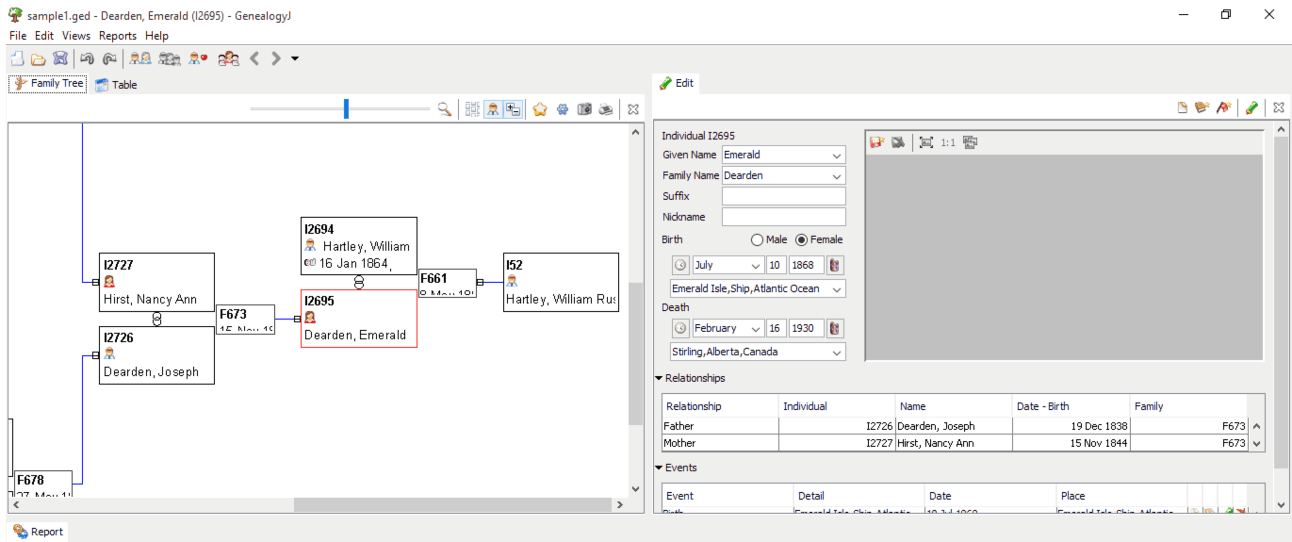Switch to the Table tab
This screenshot has height=542, width=1292.
[116, 84]
